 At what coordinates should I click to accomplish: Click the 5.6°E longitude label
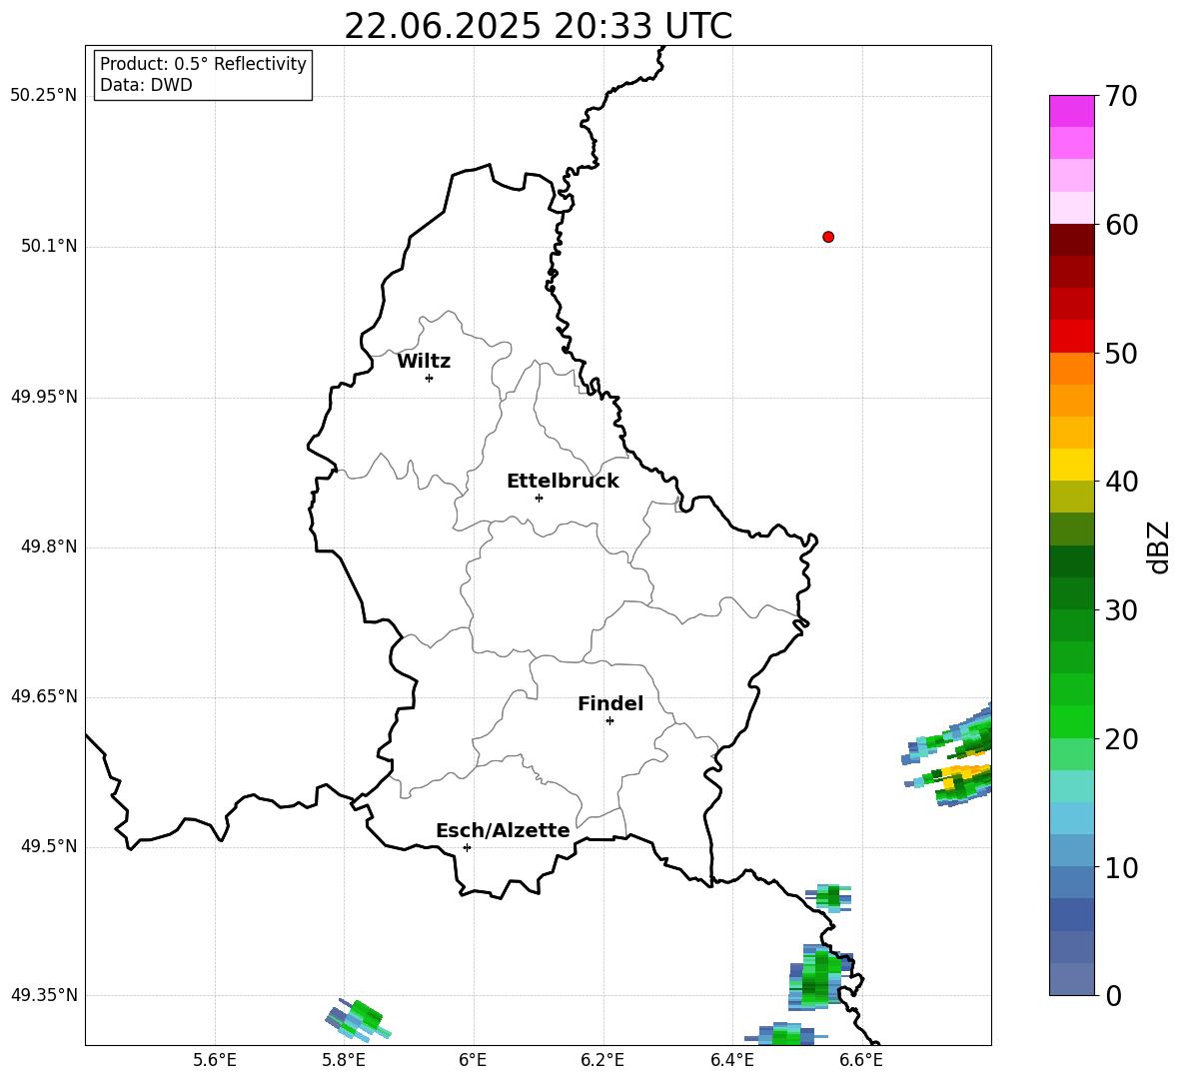point(215,1061)
